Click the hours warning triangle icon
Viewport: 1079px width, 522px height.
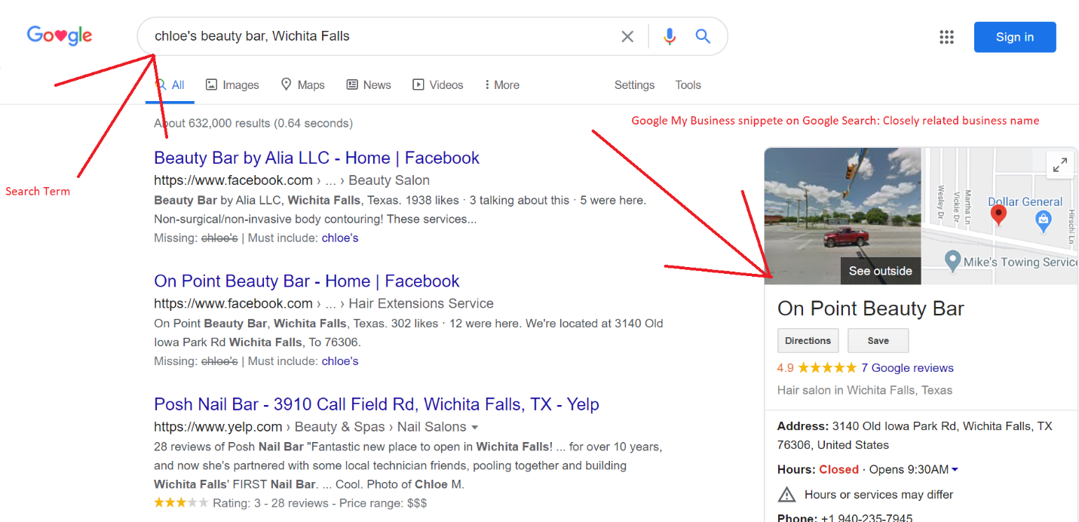(x=786, y=495)
